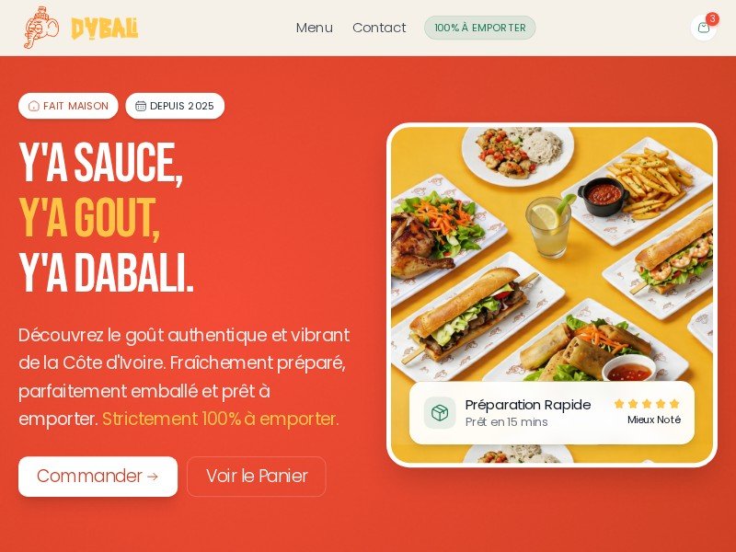Click the Préparation Rapide card title
Image resolution: width=736 pixels, height=552 pixels.
click(528, 405)
